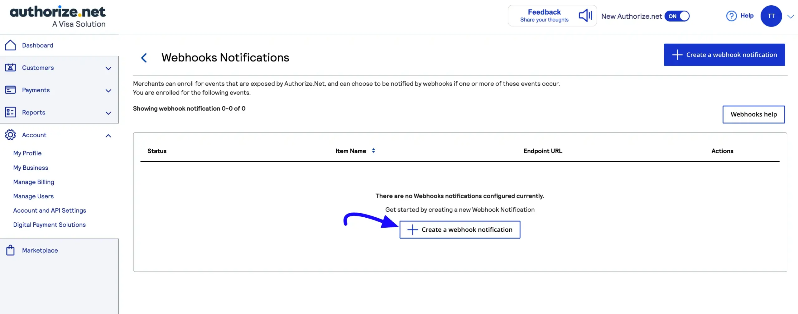Viewport: 798px width, 314px height.
Task: Expand the Payments menu chevron
Action: (108, 90)
